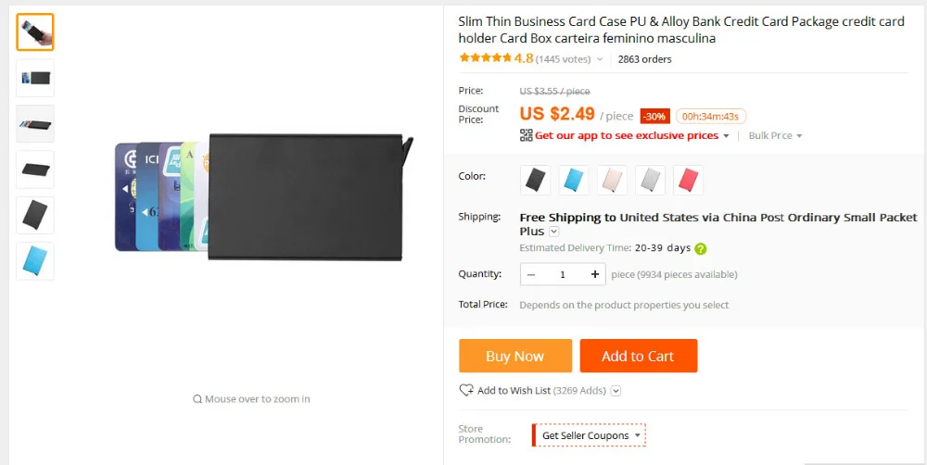This screenshot has width=927, height=465.
Task: Click the heart icon to add to wish list
Action: click(x=466, y=391)
